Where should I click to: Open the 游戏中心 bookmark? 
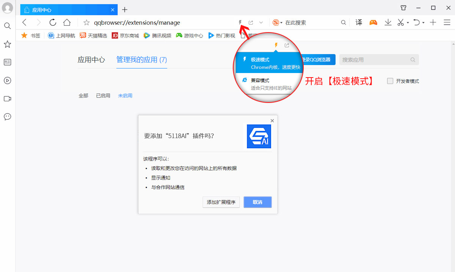click(189, 36)
